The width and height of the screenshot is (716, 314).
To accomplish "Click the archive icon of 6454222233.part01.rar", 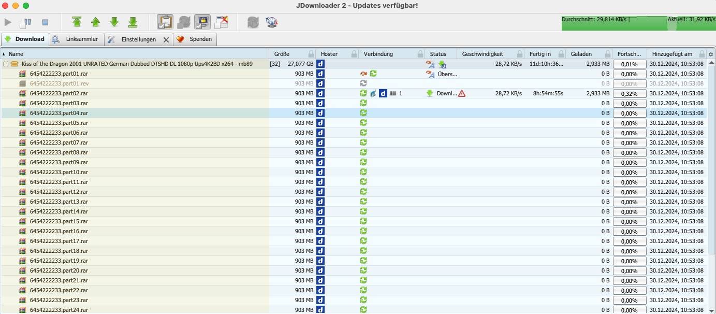I will 23,74.
